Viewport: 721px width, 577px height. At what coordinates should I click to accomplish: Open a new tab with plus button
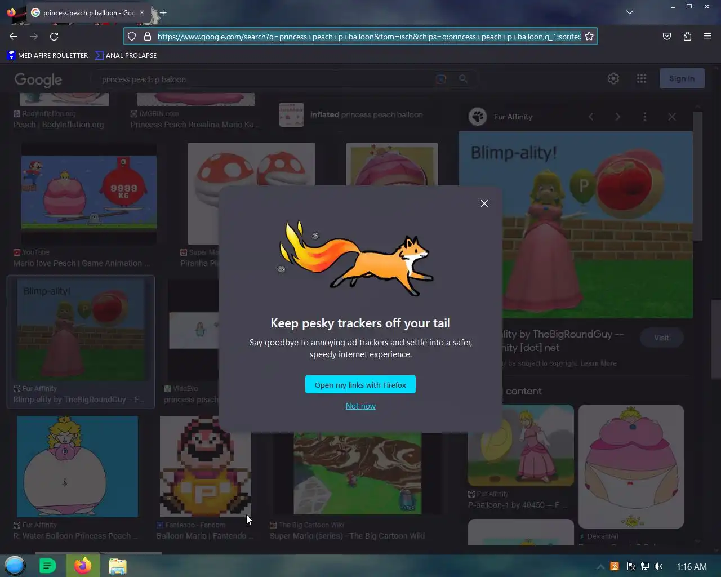pyautogui.click(x=163, y=12)
